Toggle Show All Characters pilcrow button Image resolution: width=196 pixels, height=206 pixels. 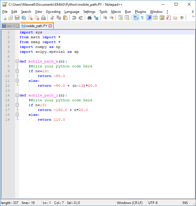(142, 18)
